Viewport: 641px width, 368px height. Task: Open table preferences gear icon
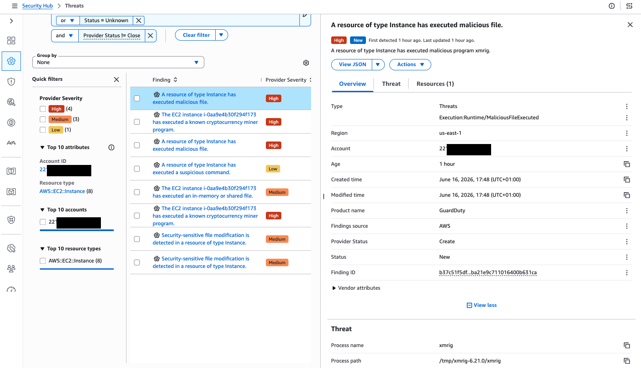point(306,63)
